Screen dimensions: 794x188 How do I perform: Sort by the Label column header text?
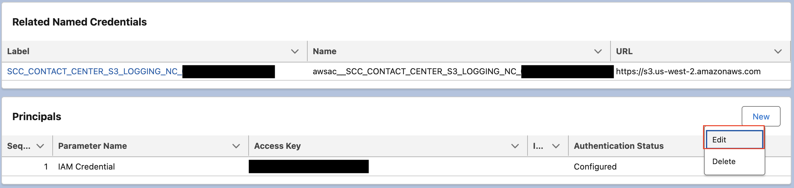pos(18,51)
